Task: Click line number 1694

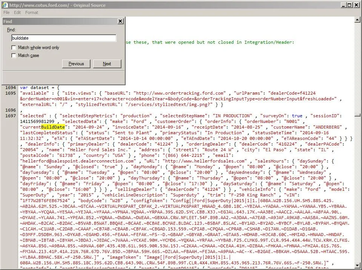Action: coord(11,87)
